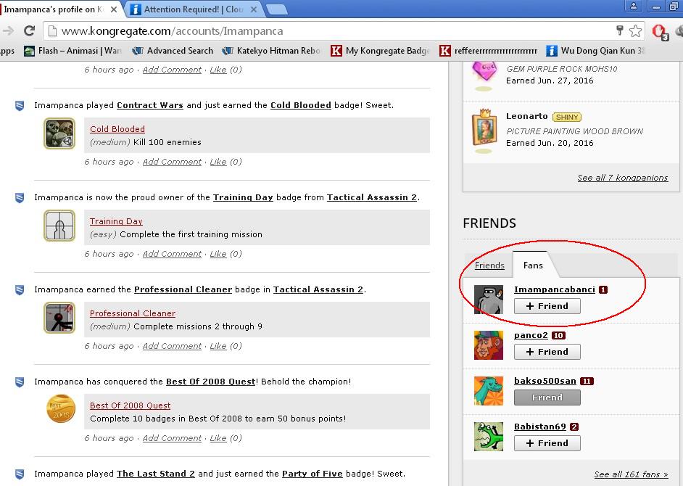Add Comment on the Professional Cleaner post

click(172, 346)
